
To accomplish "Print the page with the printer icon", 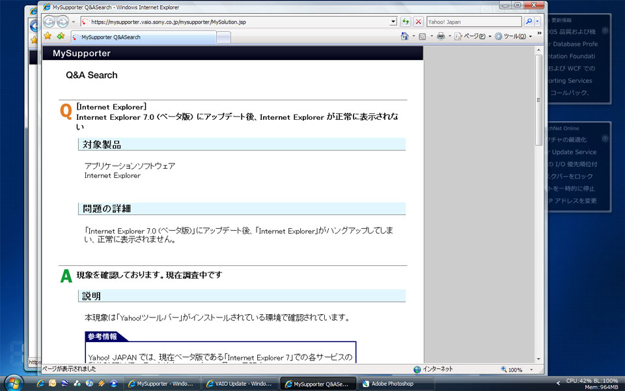I will point(441,36).
